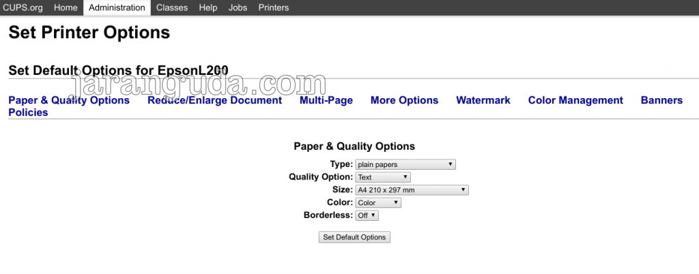
Task: Open the More Options link
Action: point(404,100)
